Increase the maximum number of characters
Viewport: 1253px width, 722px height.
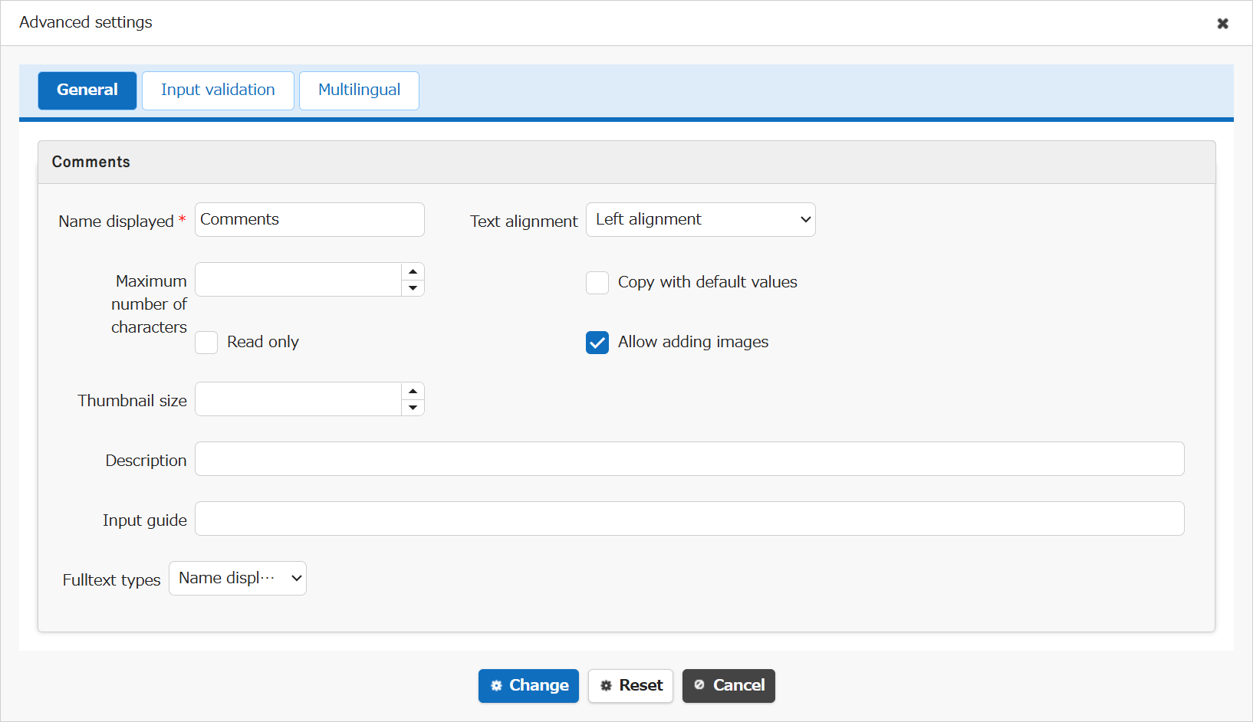pyautogui.click(x=413, y=271)
